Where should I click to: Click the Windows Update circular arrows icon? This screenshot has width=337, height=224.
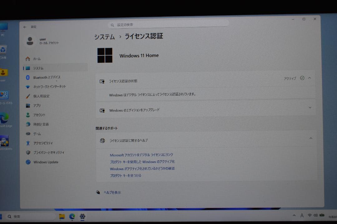point(28,162)
